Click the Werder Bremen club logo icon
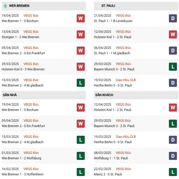179x179 pixels. 5,6
